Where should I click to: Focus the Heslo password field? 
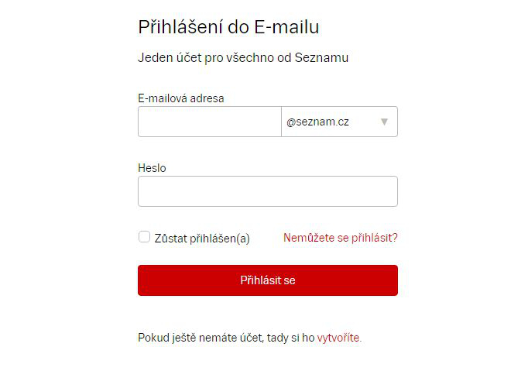(267, 191)
